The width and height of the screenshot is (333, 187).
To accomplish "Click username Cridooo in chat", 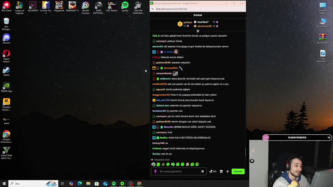I will [x=157, y=149].
